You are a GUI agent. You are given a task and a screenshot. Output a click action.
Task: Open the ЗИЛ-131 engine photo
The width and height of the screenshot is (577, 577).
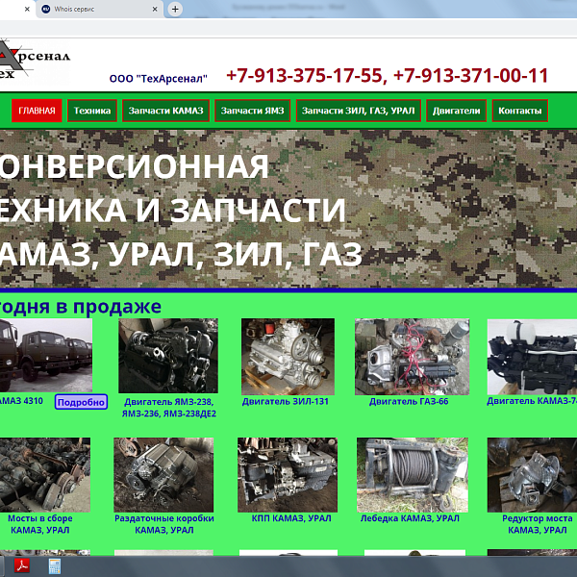(288, 357)
